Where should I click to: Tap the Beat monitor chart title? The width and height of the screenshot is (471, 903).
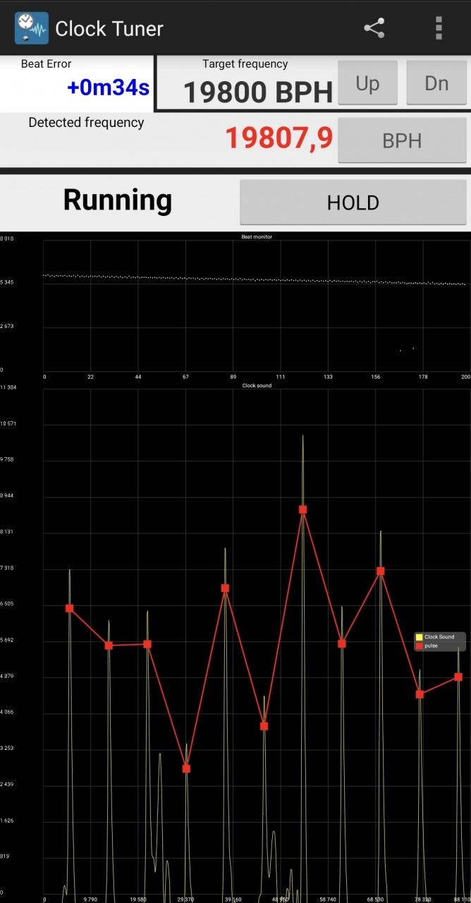click(x=257, y=237)
